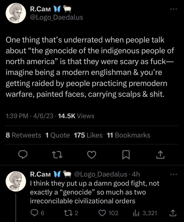184x222 pixels.
Task: Open the reply tweet's three-dot menu
Action: tap(174, 174)
